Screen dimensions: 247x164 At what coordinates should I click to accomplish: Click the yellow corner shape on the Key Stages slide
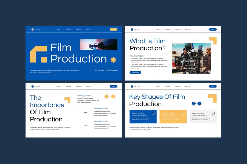(x=213, y=98)
